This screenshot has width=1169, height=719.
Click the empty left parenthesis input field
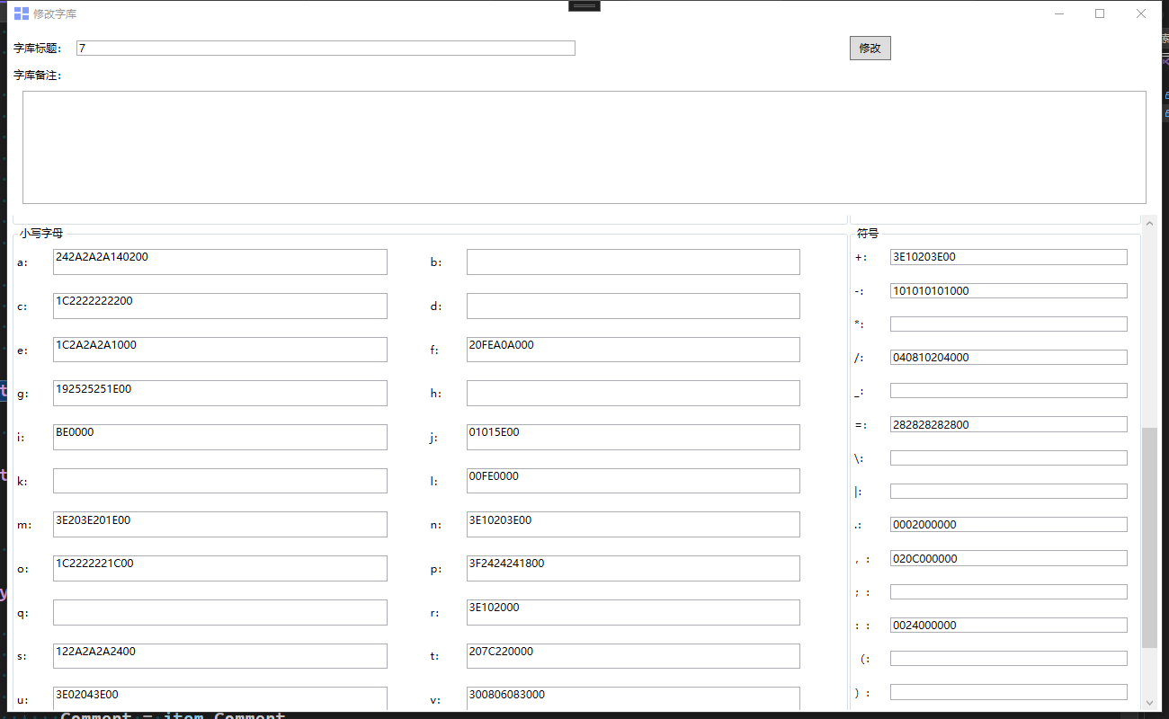tap(1009, 659)
